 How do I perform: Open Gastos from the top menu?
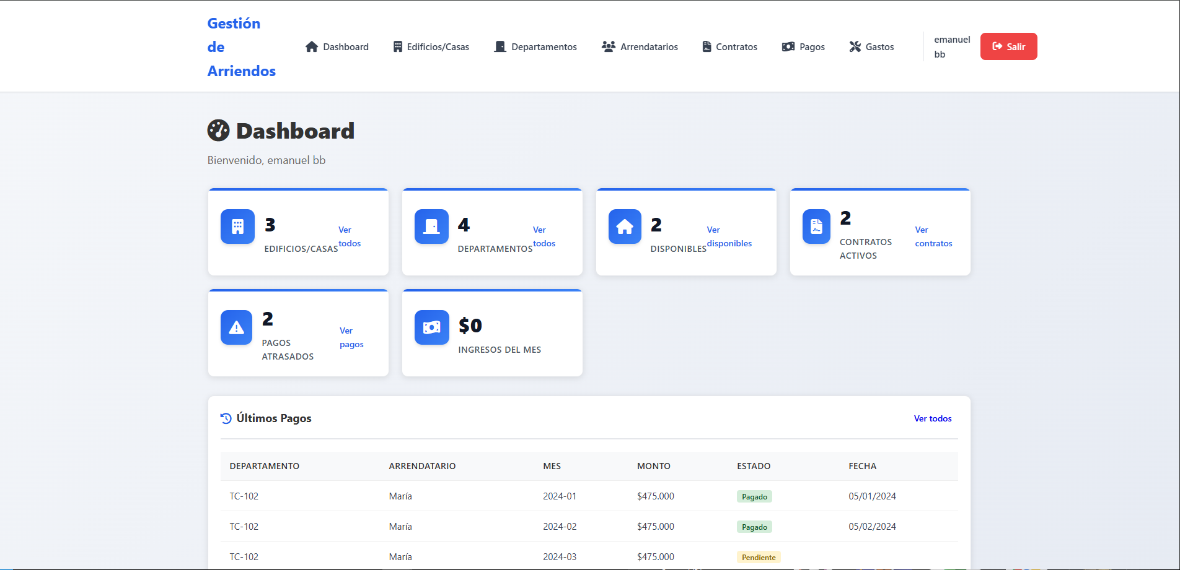tap(871, 46)
